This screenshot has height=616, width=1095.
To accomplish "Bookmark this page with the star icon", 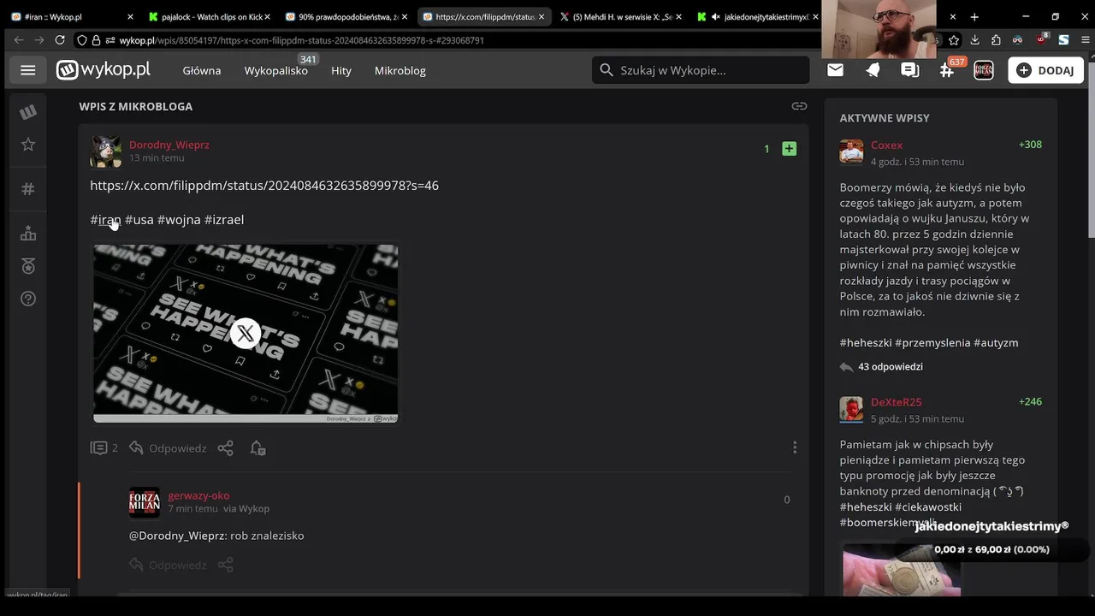I will pos(953,40).
